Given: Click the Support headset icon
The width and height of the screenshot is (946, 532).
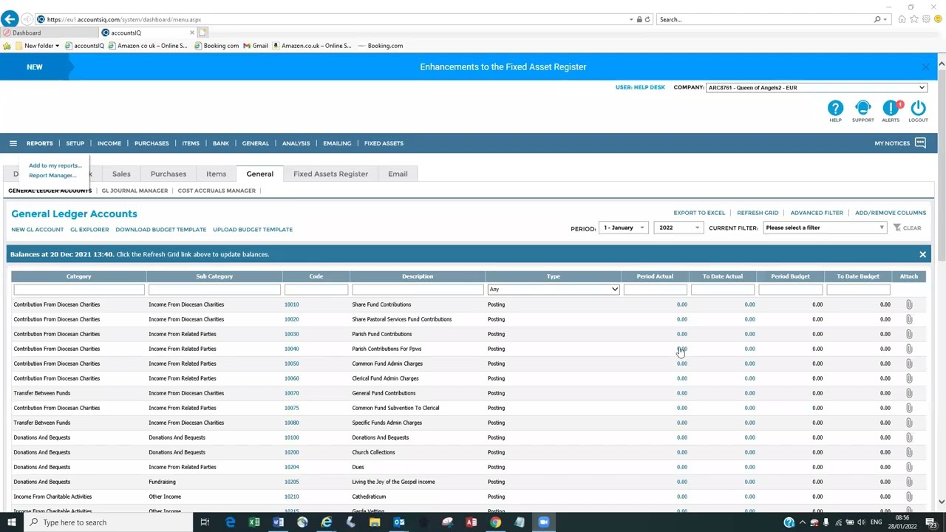Looking at the screenshot, I should [862, 109].
